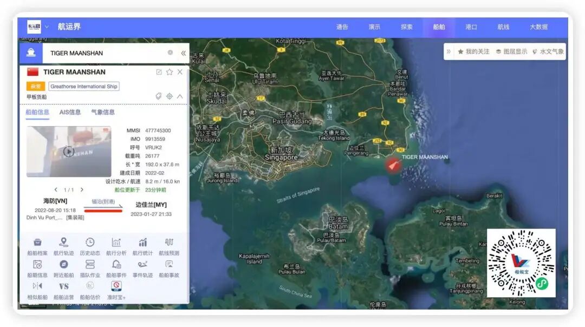Open the 准时宝+ app icon
This screenshot has width=585, height=327.
click(x=116, y=286)
